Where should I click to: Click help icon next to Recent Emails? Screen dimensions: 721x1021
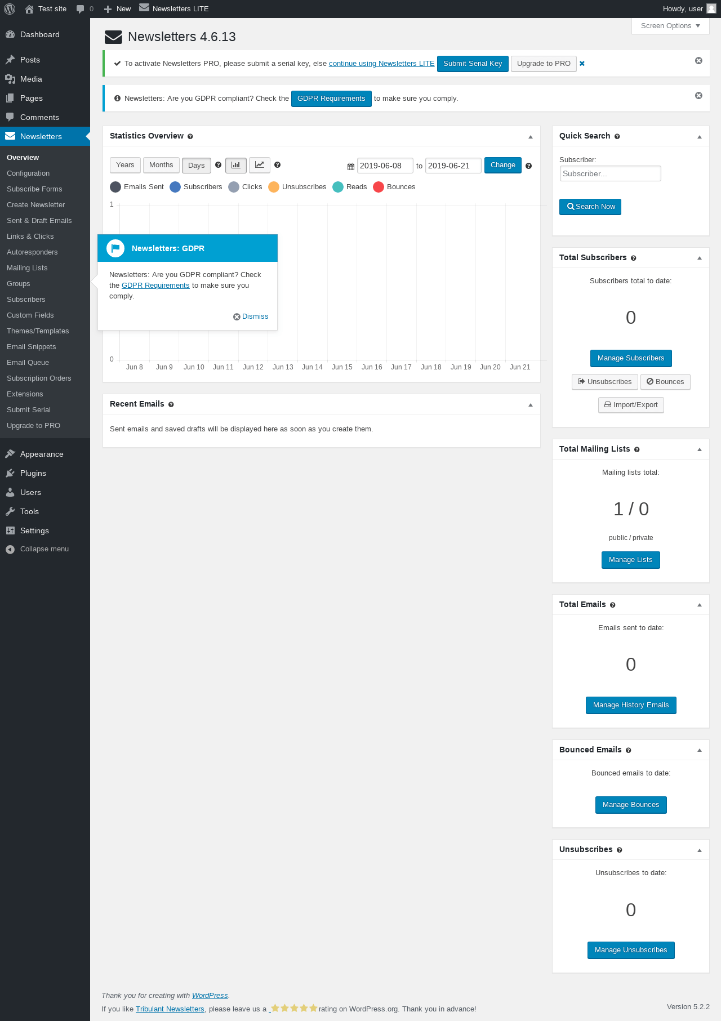click(171, 404)
